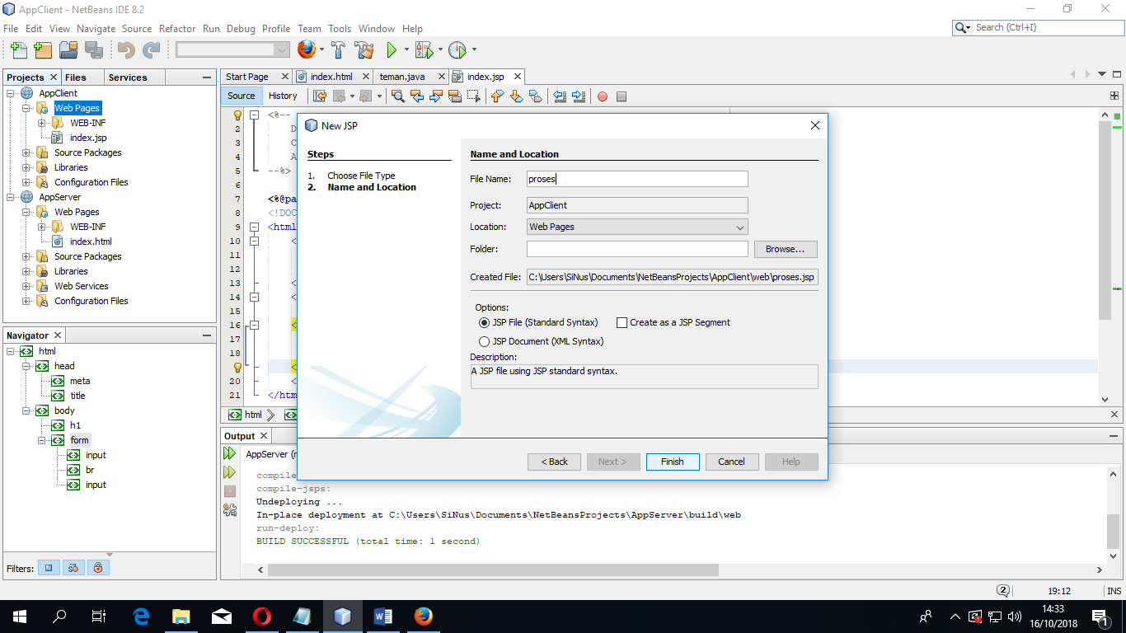Image resolution: width=1126 pixels, height=633 pixels.
Task: Switch editor to Source view
Action: coord(242,96)
